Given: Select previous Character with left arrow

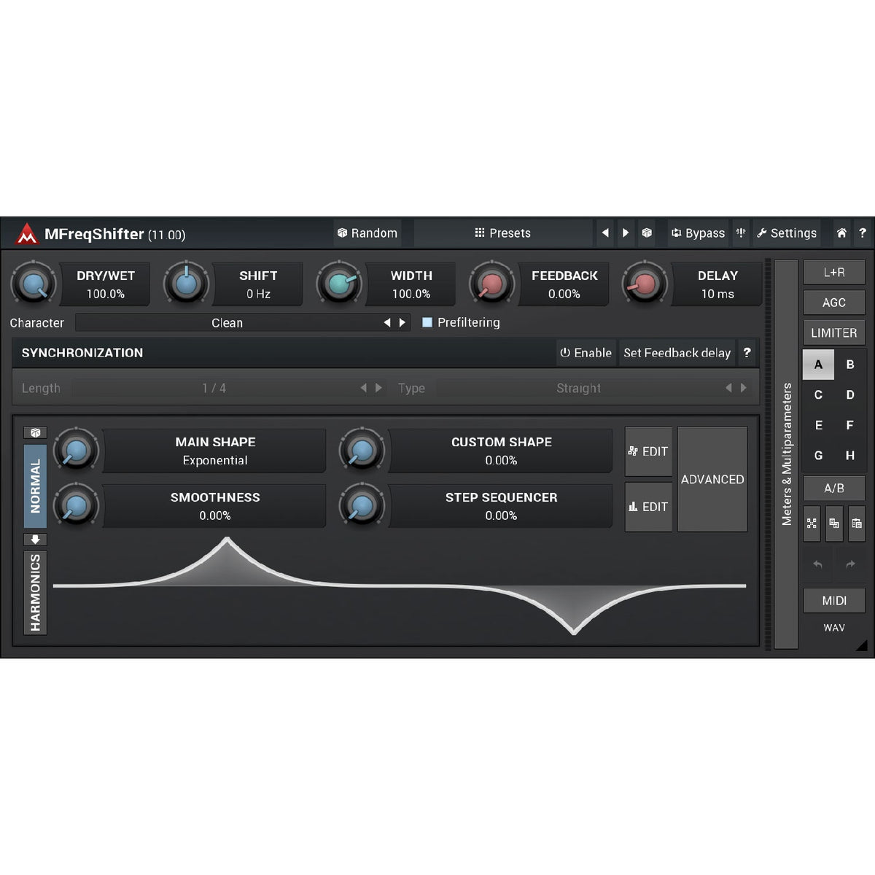Looking at the screenshot, I should (387, 323).
